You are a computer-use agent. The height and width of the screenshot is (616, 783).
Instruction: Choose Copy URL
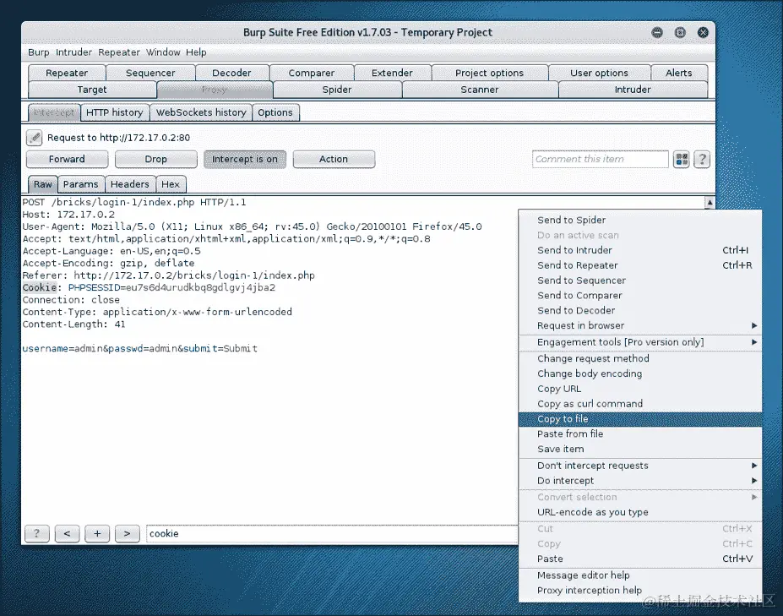click(640, 389)
